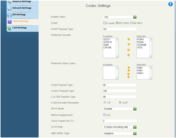Click the SIP Settings sidebar icon

(10, 15)
